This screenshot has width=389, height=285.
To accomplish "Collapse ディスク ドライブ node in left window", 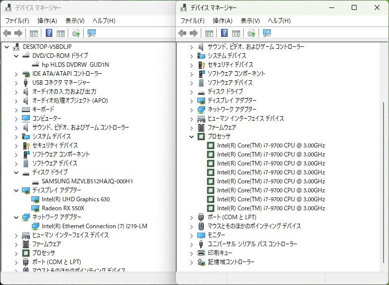I will 16,172.
